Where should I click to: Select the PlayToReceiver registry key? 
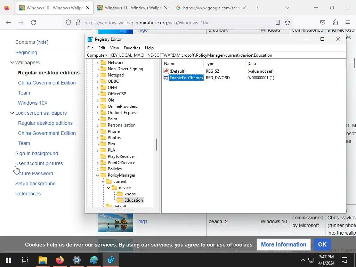pos(121,156)
